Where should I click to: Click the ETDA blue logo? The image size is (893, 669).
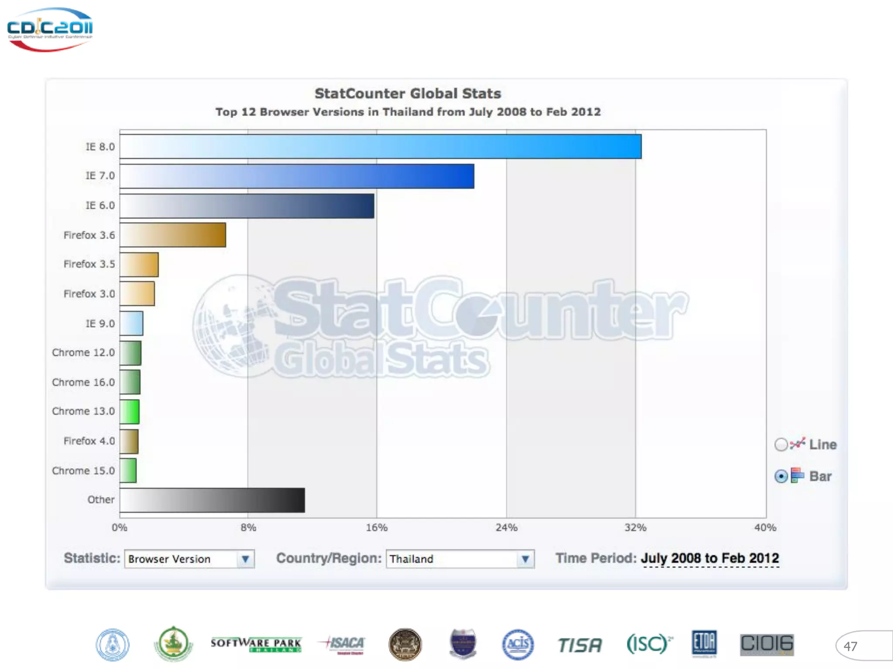[704, 643]
